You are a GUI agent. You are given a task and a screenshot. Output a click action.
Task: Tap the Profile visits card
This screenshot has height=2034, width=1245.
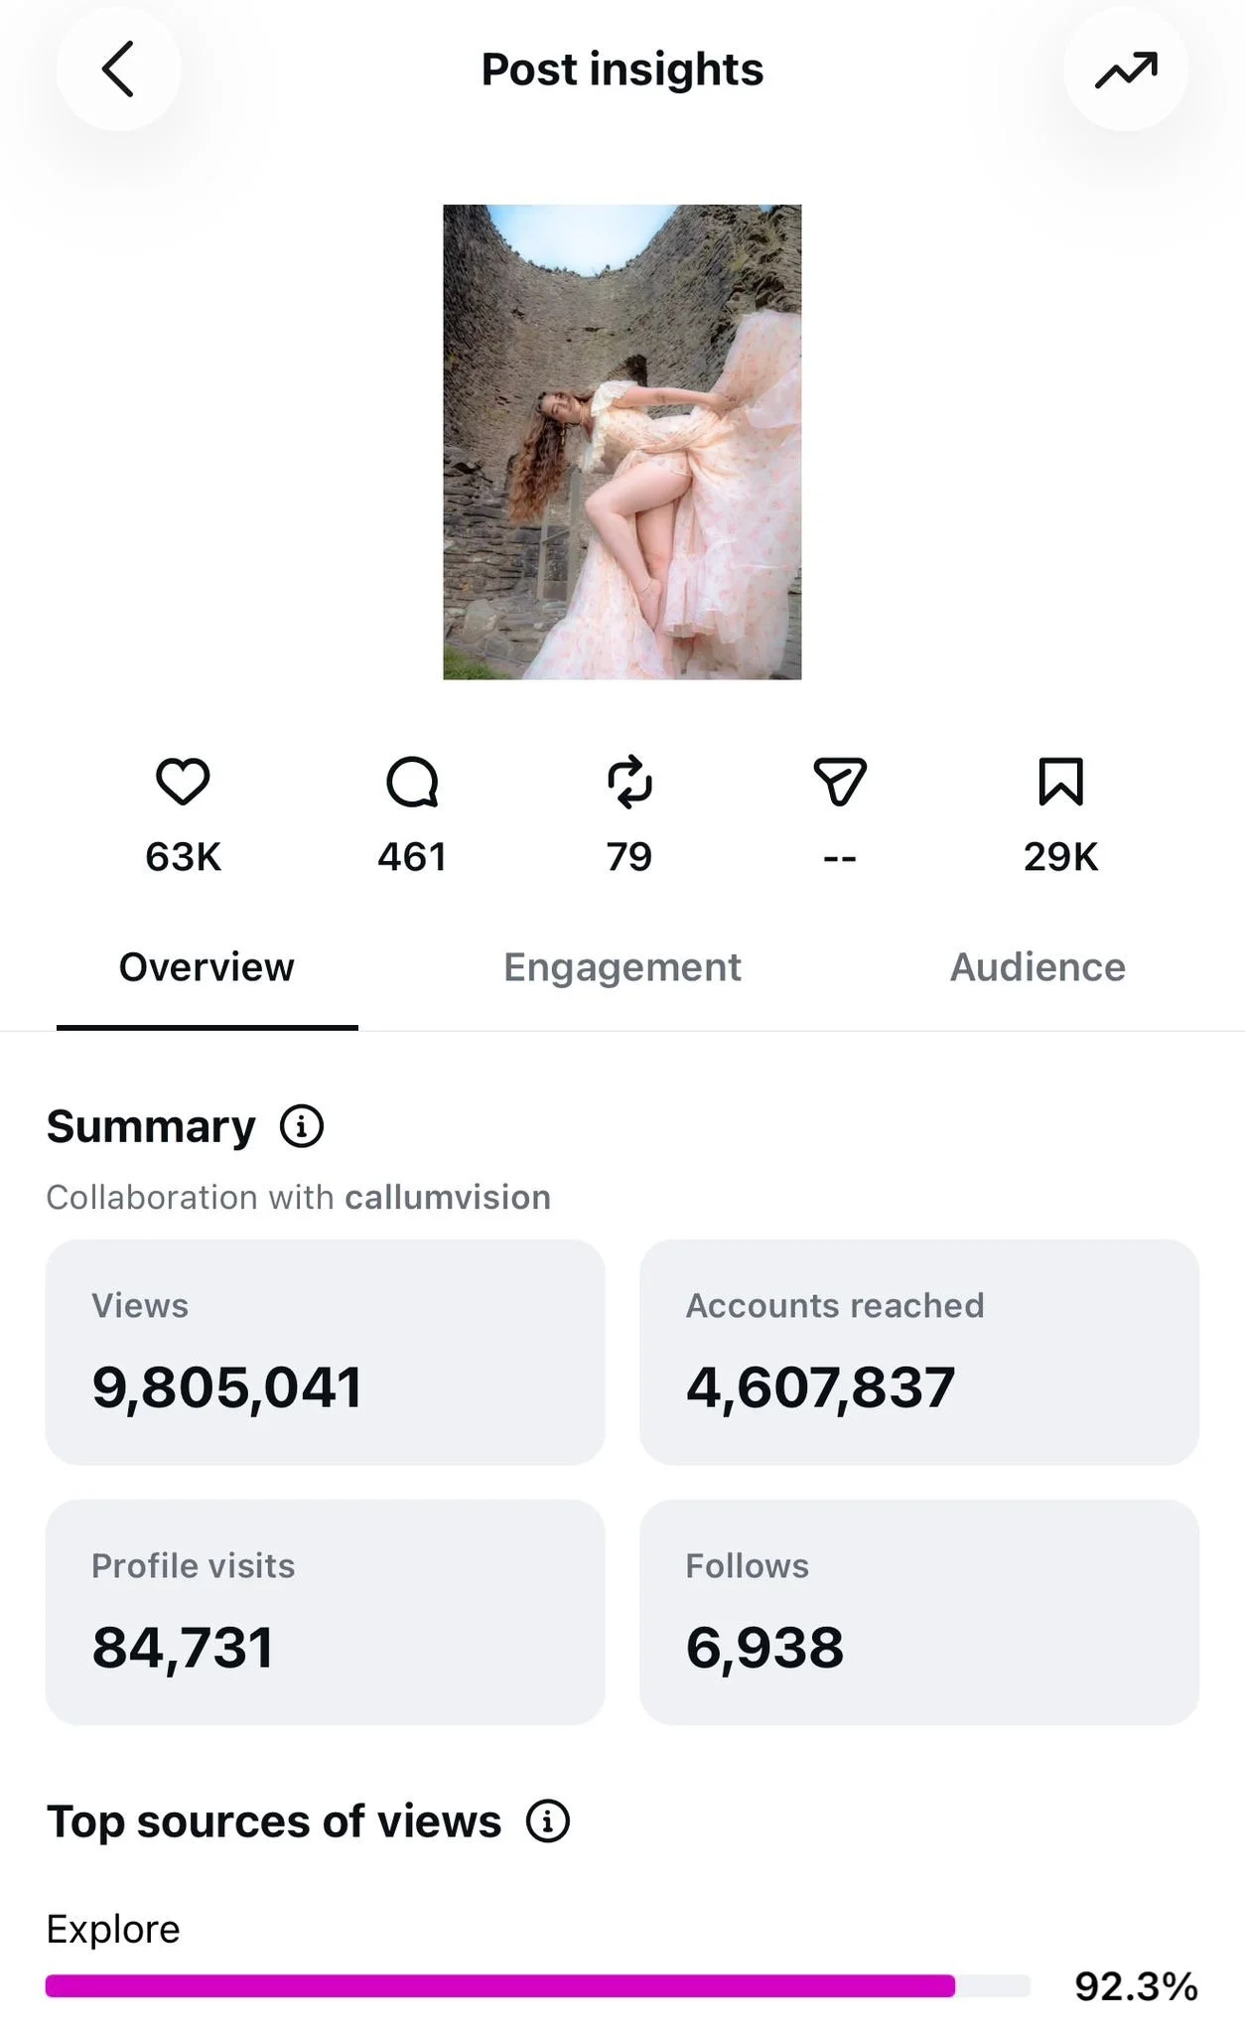[325, 1612]
